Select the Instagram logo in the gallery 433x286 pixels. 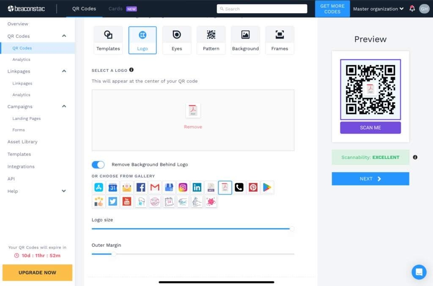tap(183, 187)
